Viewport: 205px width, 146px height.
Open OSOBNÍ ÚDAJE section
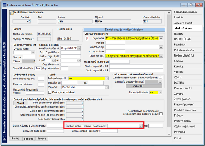pyautogui.click(x=187, y=39)
